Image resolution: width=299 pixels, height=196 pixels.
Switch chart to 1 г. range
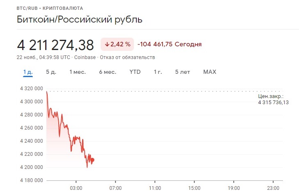pos(158,72)
